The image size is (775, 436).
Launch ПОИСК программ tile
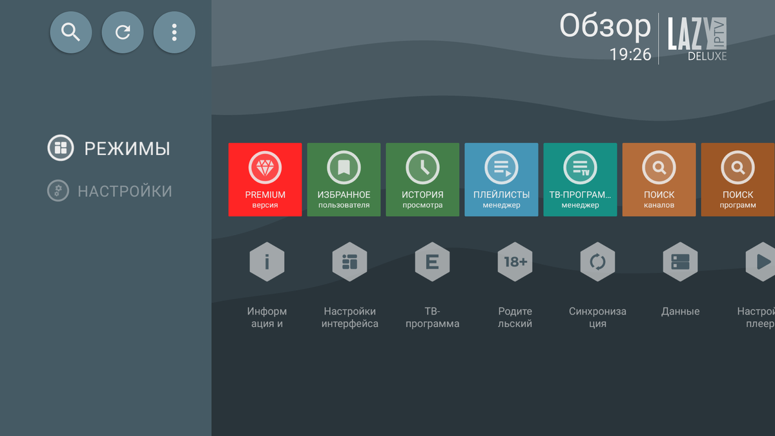tap(738, 180)
